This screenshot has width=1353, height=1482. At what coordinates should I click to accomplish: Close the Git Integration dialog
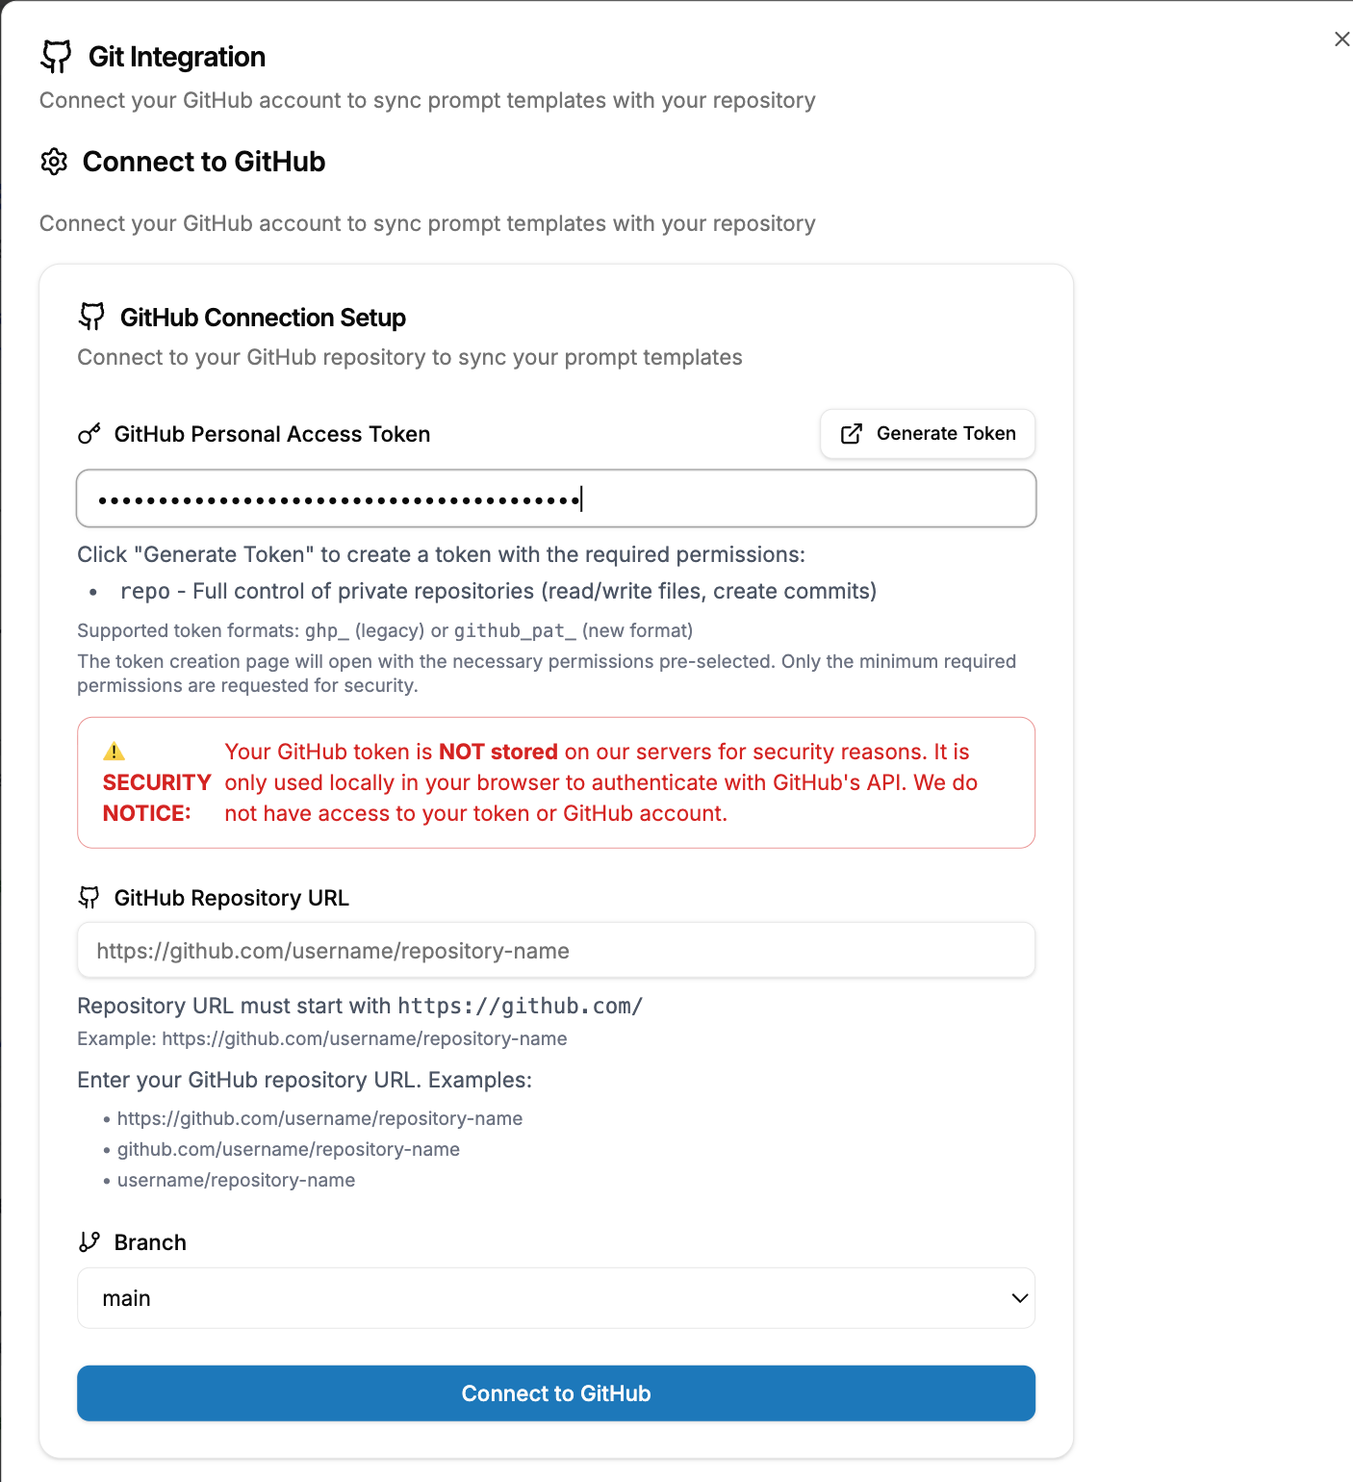tap(1341, 39)
